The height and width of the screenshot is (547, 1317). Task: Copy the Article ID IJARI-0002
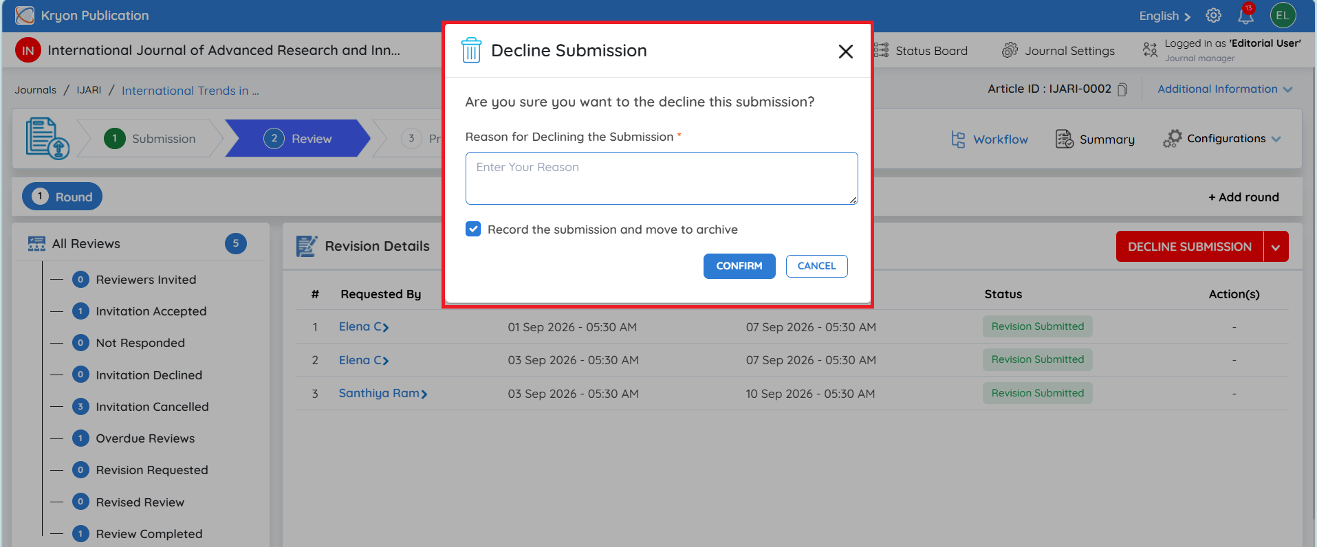[1122, 89]
